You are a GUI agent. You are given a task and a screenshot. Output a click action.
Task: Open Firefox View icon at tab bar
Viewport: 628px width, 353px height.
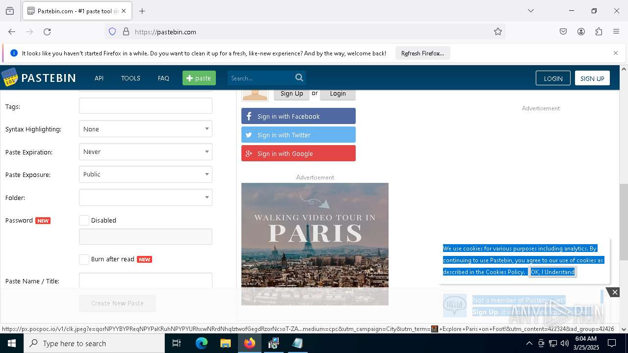point(10,11)
